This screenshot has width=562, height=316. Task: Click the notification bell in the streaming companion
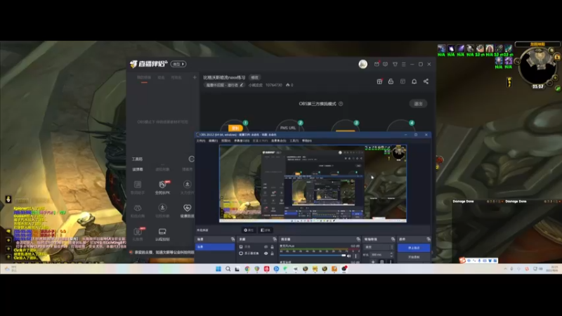click(414, 81)
